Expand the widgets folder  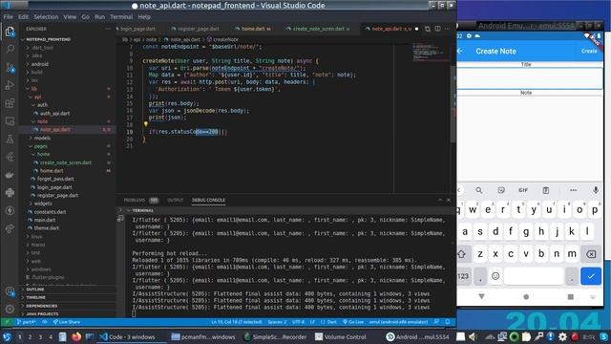(68, 204)
